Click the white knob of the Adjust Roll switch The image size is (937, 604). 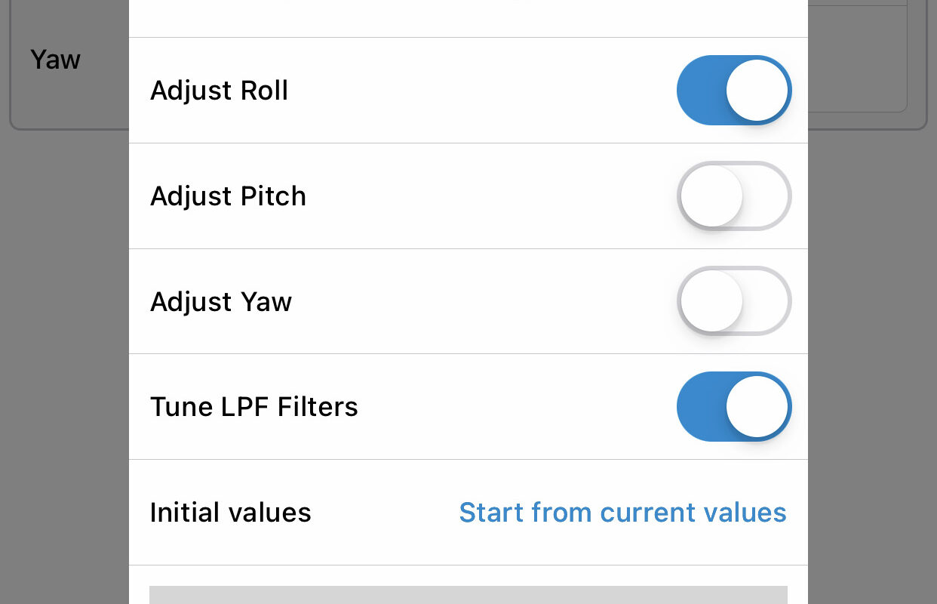pyautogui.click(x=757, y=91)
